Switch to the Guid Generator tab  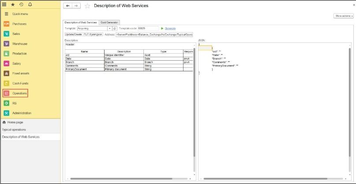(109, 22)
